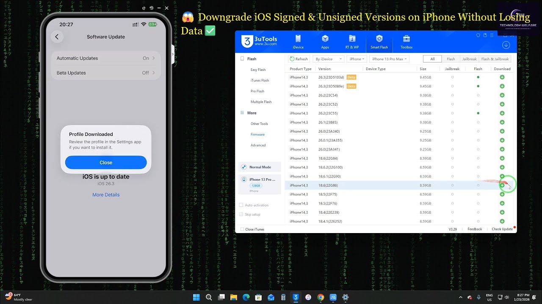Image resolution: width=542 pixels, height=304 pixels.
Task: Select Flash radio for 26.1(23B85)
Action: tap(478, 122)
